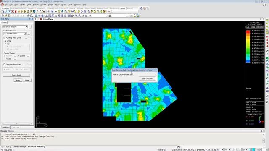Close the Message Window panel
The height and width of the screenshot is (151, 269).
(x=264, y=131)
